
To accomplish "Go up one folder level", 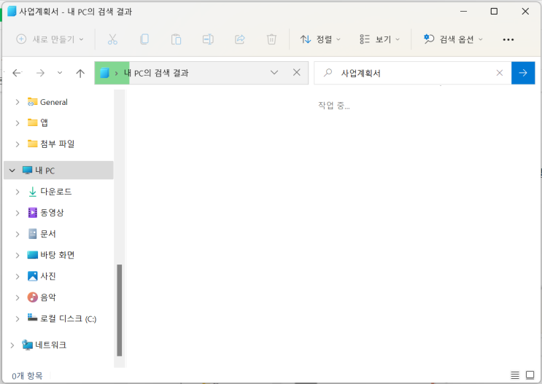I will [x=80, y=73].
